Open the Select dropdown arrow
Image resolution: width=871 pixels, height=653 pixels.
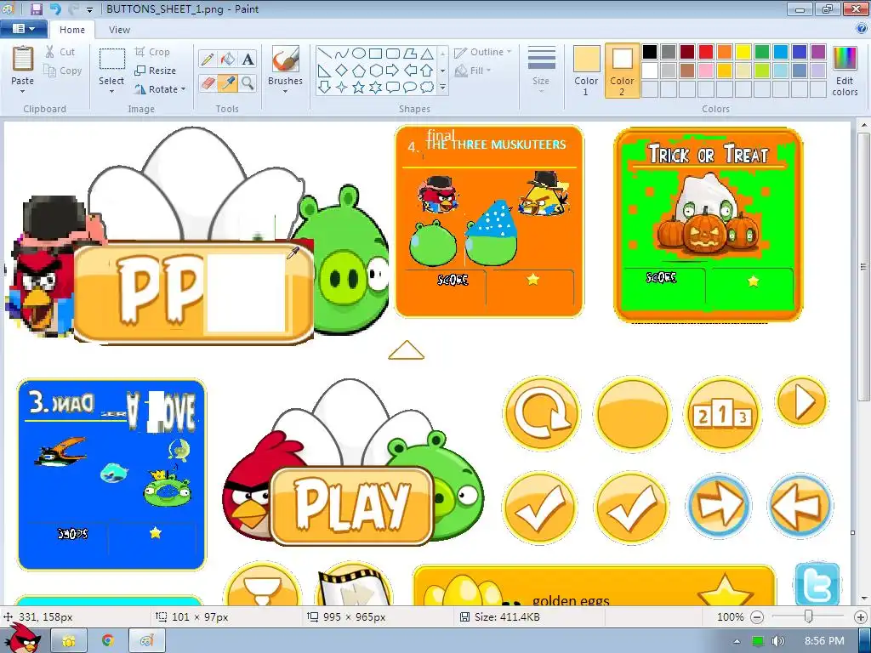pyautogui.click(x=111, y=92)
